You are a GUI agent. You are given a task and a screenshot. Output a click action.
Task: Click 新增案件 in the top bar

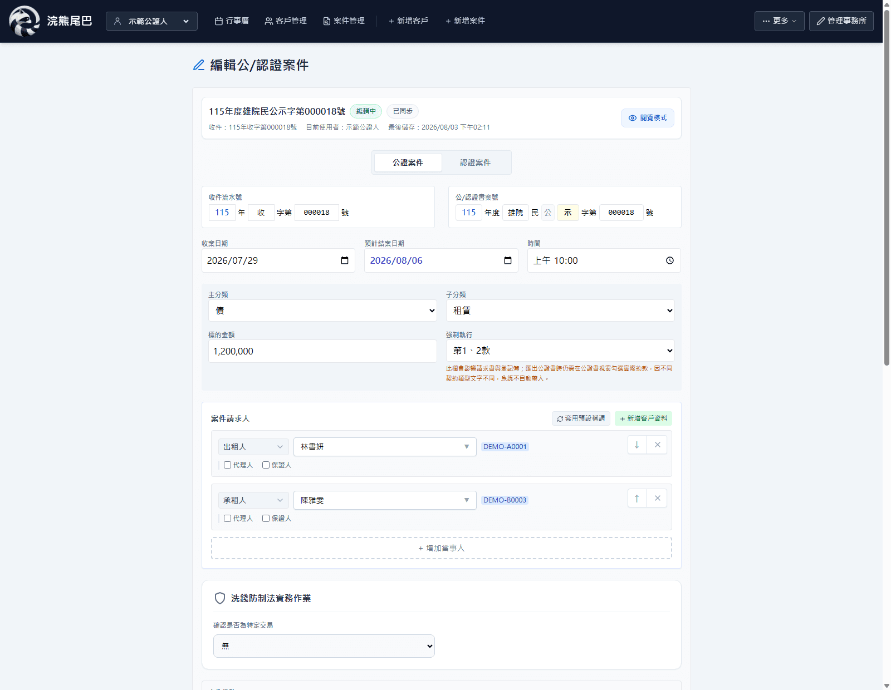point(465,21)
